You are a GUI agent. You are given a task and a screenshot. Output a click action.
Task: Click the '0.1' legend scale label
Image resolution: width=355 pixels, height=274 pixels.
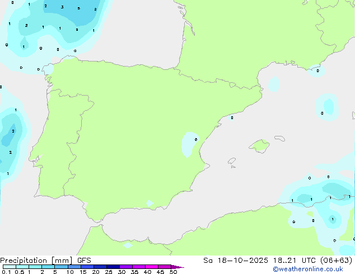click(6, 272)
